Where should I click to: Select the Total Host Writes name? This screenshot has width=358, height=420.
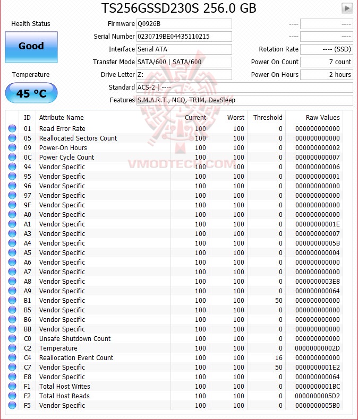(x=65, y=386)
